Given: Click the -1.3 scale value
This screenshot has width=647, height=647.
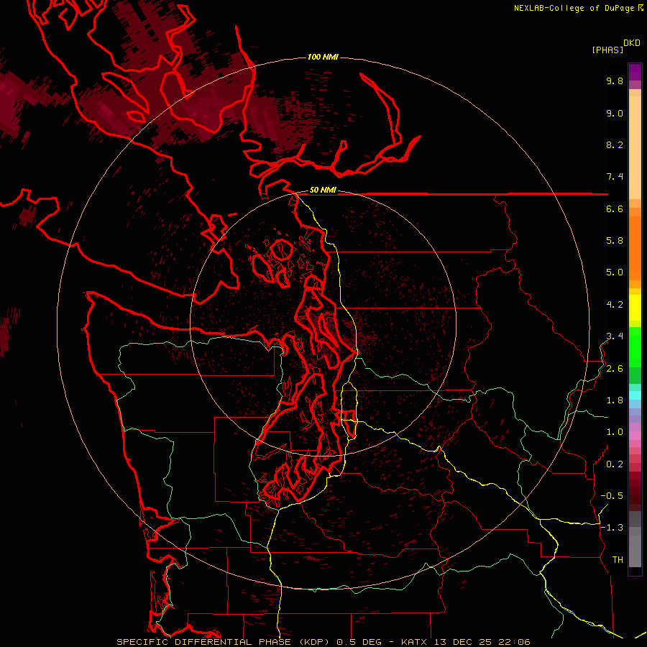Looking at the screenshot, I should tap(612, 528).
